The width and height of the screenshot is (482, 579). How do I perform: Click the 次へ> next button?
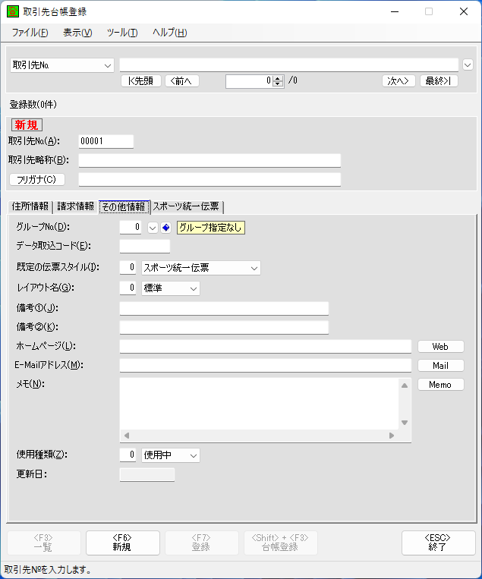pos(399,81)
